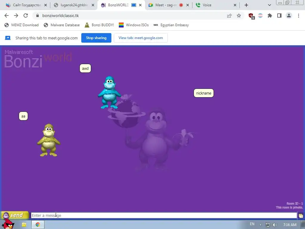Open the Egyptian Embassy bookmark
This screenshot has height=229, width=305.
[171, 25]
